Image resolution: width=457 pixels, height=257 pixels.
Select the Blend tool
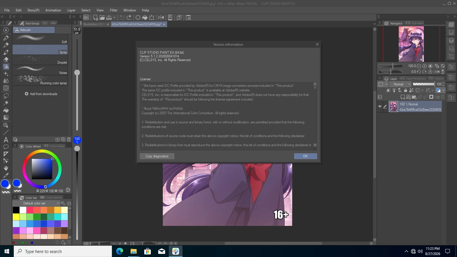(x=6, y=81)
